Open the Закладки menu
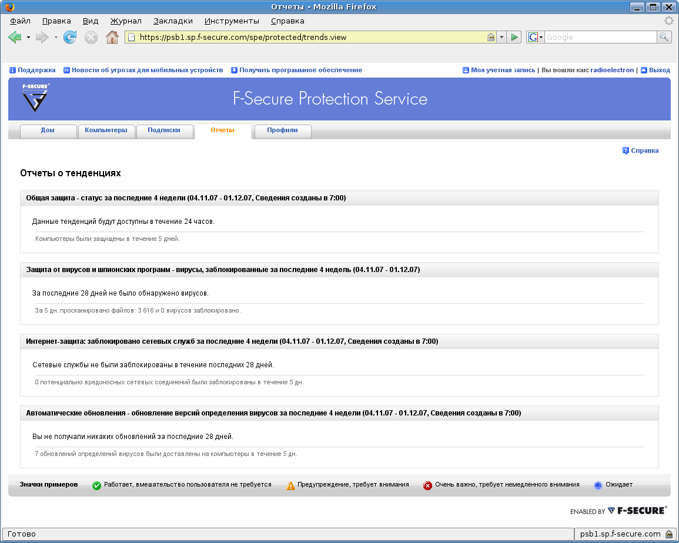The image size is (679, 543). point(173,21)
